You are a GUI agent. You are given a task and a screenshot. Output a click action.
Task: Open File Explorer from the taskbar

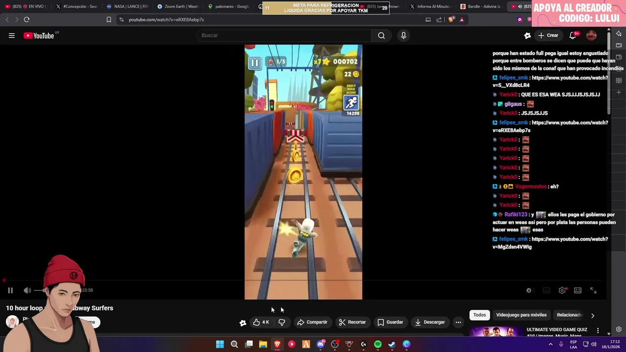coord(263,344)
